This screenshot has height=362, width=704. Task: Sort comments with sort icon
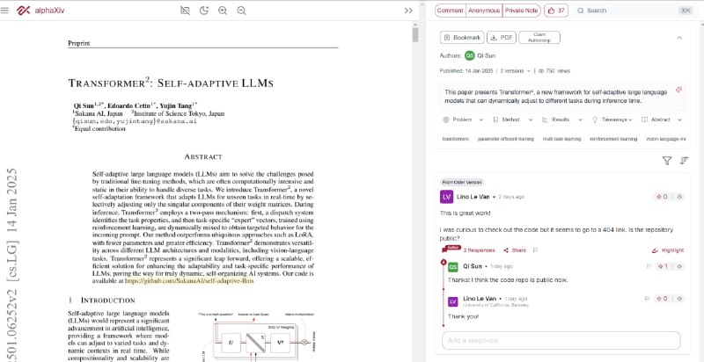tap(684, 161)
